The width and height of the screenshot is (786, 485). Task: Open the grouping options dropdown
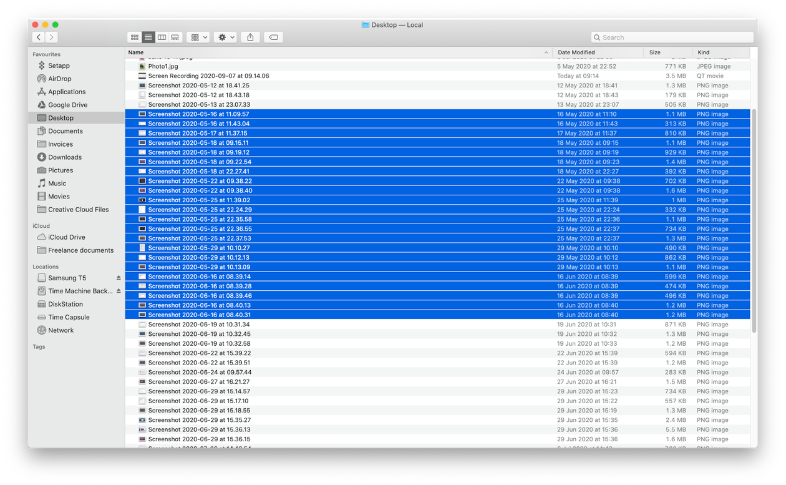pos(198,37)
